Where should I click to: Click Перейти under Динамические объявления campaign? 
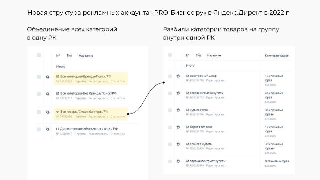[80, 134]
